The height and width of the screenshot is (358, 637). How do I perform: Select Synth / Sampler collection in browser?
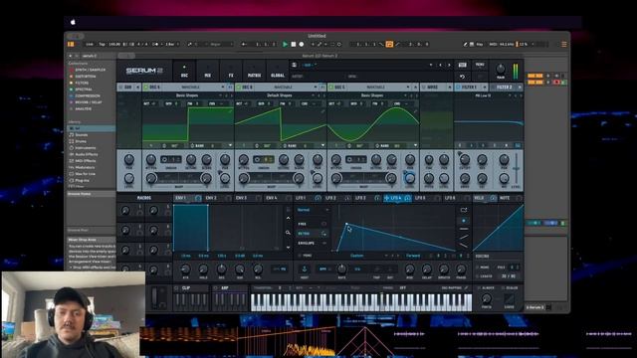(90, 70)
